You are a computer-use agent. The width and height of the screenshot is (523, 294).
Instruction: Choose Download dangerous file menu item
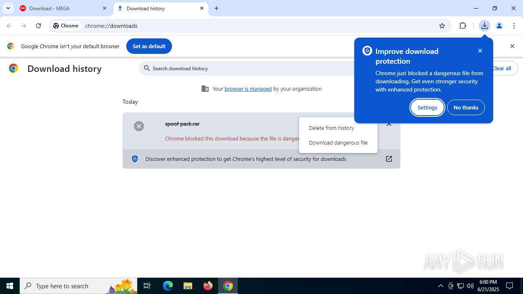pos(338,143)
